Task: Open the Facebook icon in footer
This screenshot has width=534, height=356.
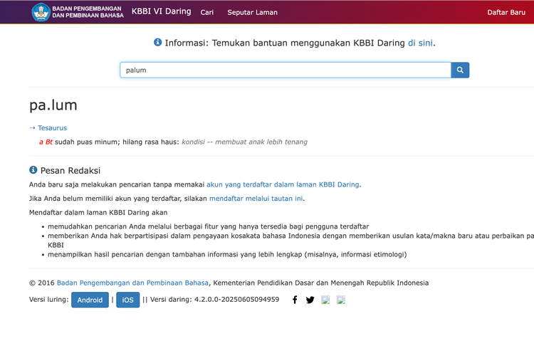Action: [x=295, y=300]
